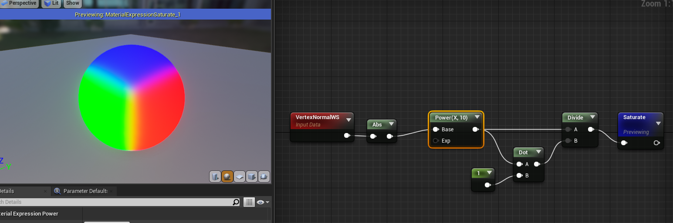The width and height of the screenshot is (673, 223).
Task: Expand the Power(X, 10) node arrow
Action: [477, 117]
